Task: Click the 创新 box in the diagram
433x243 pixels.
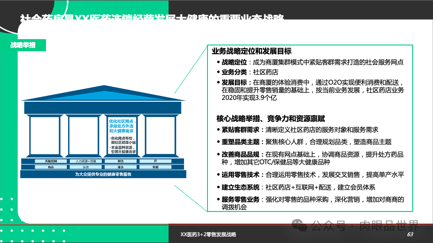Action: click(x=156, y=167)
